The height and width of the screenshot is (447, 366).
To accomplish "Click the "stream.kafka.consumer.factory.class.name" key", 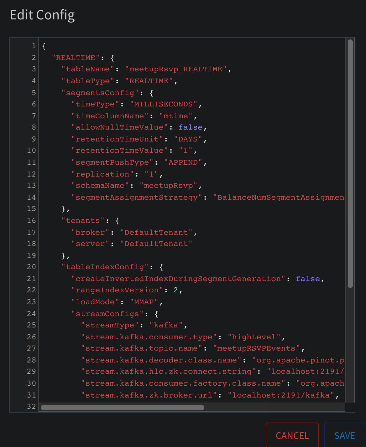I will click(x=183, y=383).
